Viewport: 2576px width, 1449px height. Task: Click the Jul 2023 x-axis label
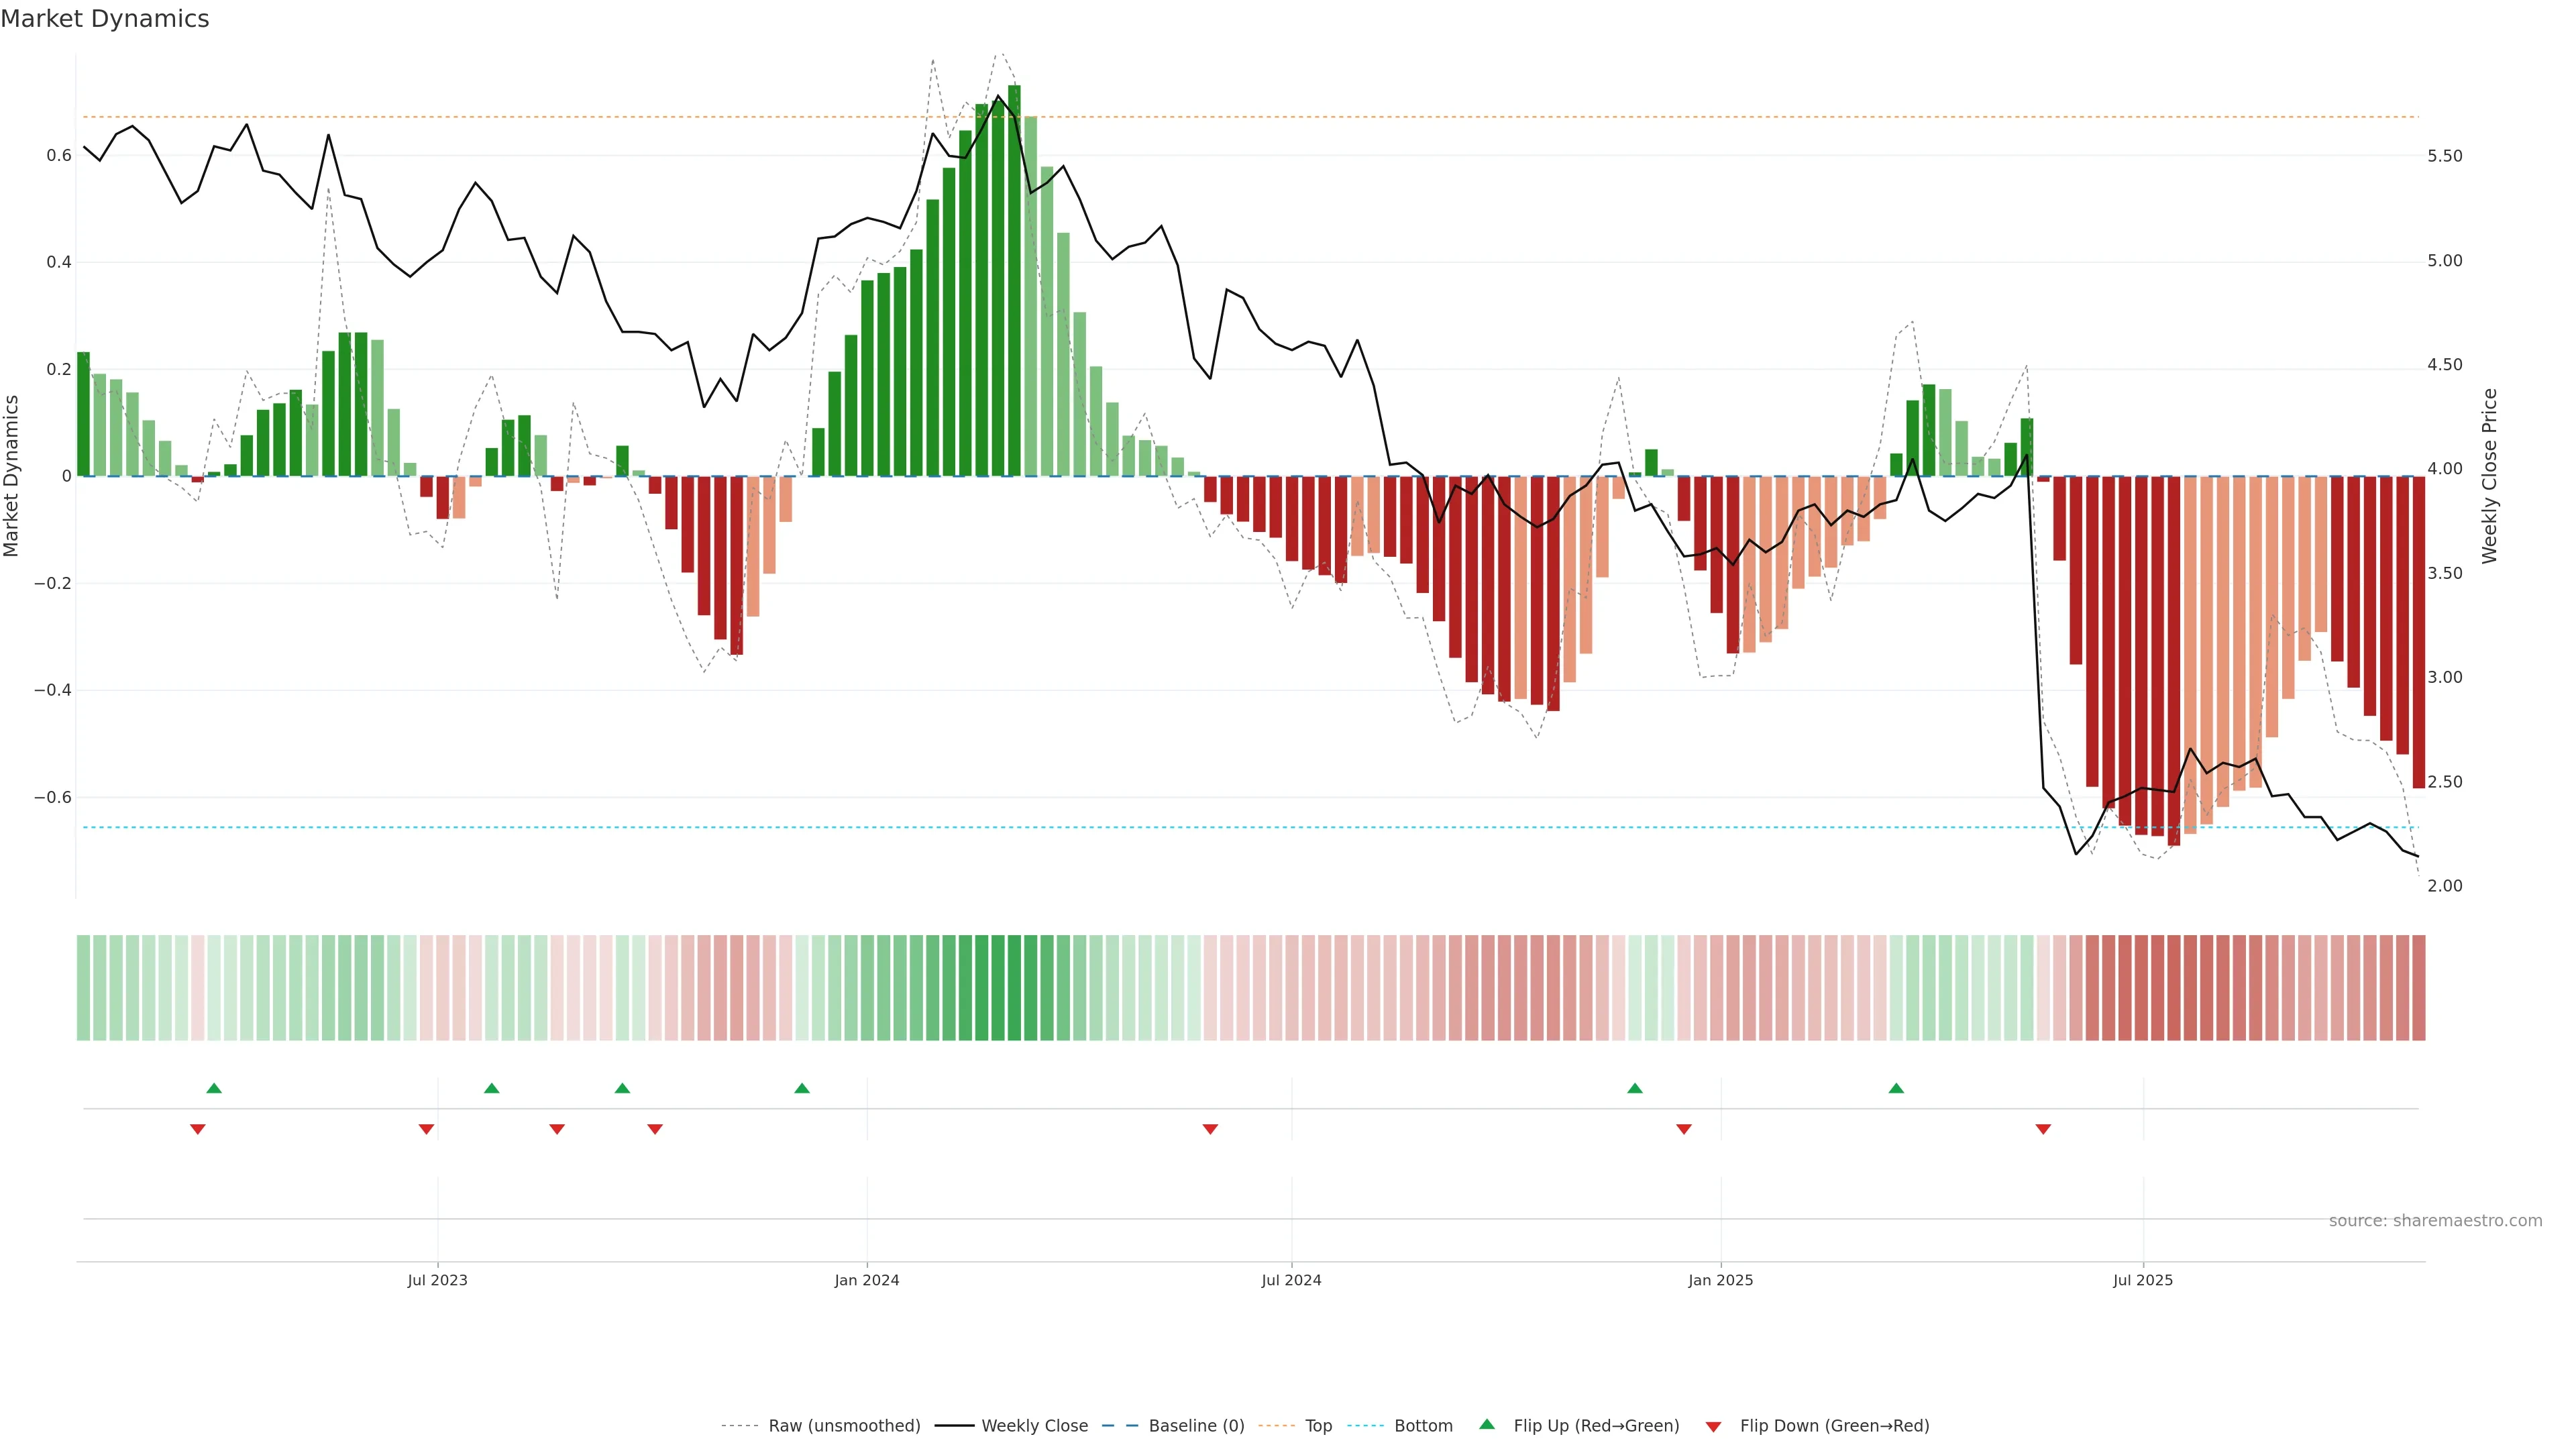[x=437, y=1280]
